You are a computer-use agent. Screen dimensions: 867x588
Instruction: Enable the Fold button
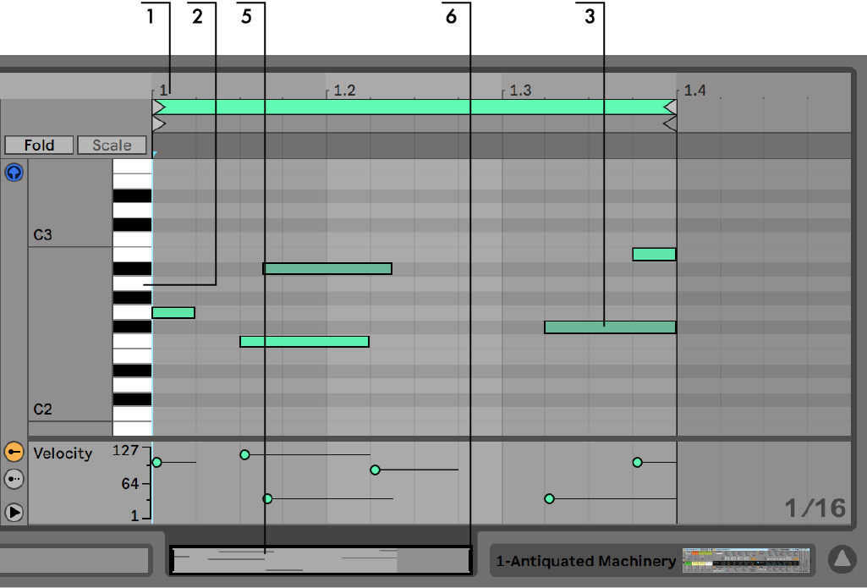click(39, 145)
